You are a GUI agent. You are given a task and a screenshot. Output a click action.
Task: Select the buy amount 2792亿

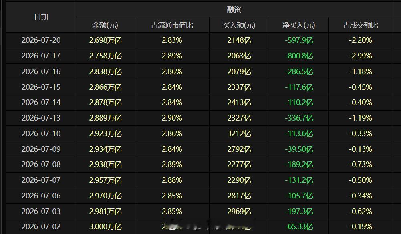point(239,149)
